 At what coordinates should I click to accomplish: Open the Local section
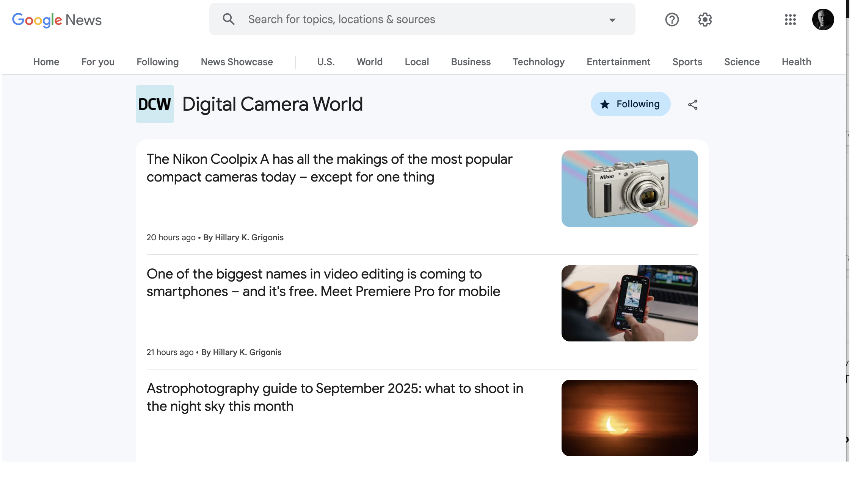[417, 62]
